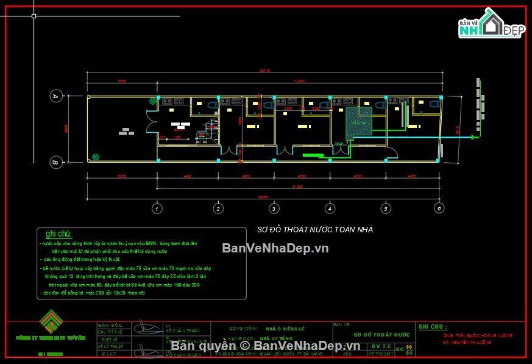Click the green tree symbol near axis B

click(x=95, y=156)
